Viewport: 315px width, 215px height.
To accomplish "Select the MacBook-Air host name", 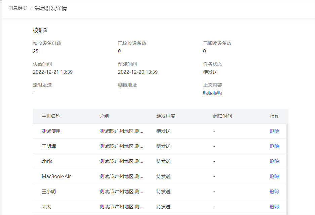I will 56,176.
